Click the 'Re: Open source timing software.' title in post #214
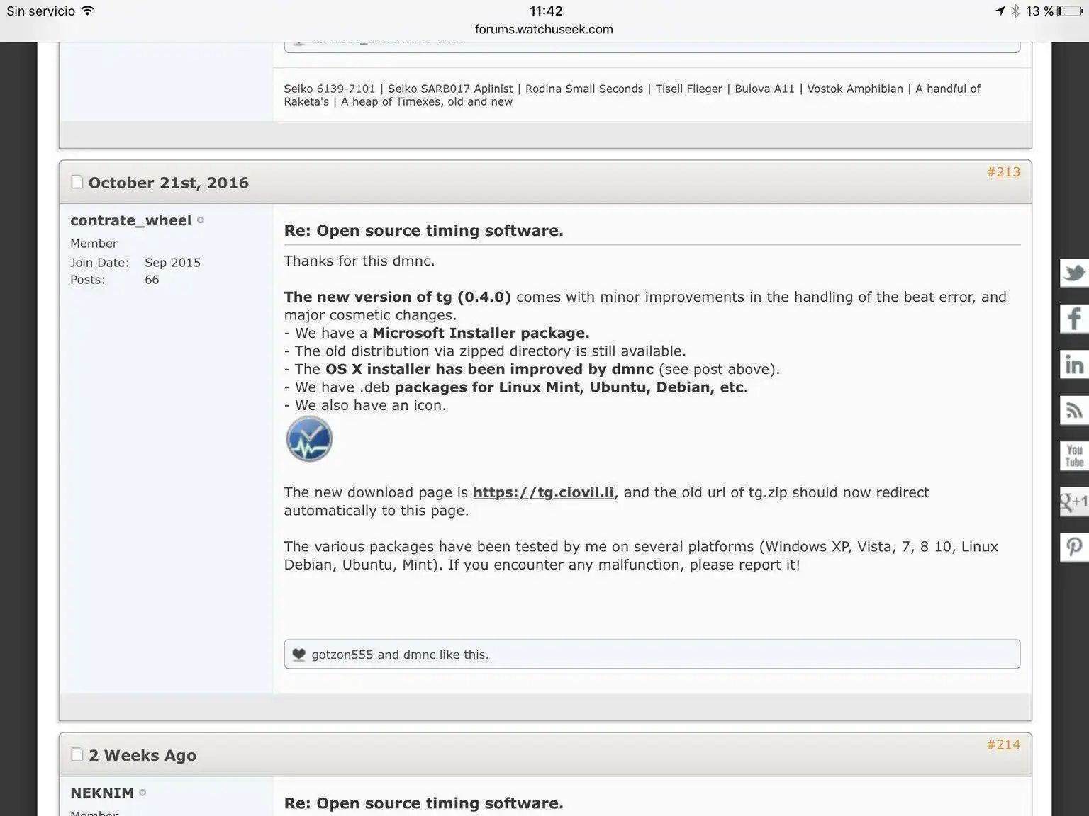1089x816 pixels. point(424,803)
